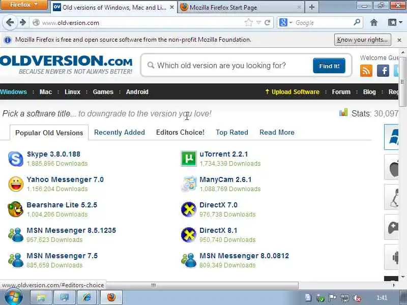Open the URL history dropdown arrow
This screenshot has height=305, width=407.
(x=258, y=22)
